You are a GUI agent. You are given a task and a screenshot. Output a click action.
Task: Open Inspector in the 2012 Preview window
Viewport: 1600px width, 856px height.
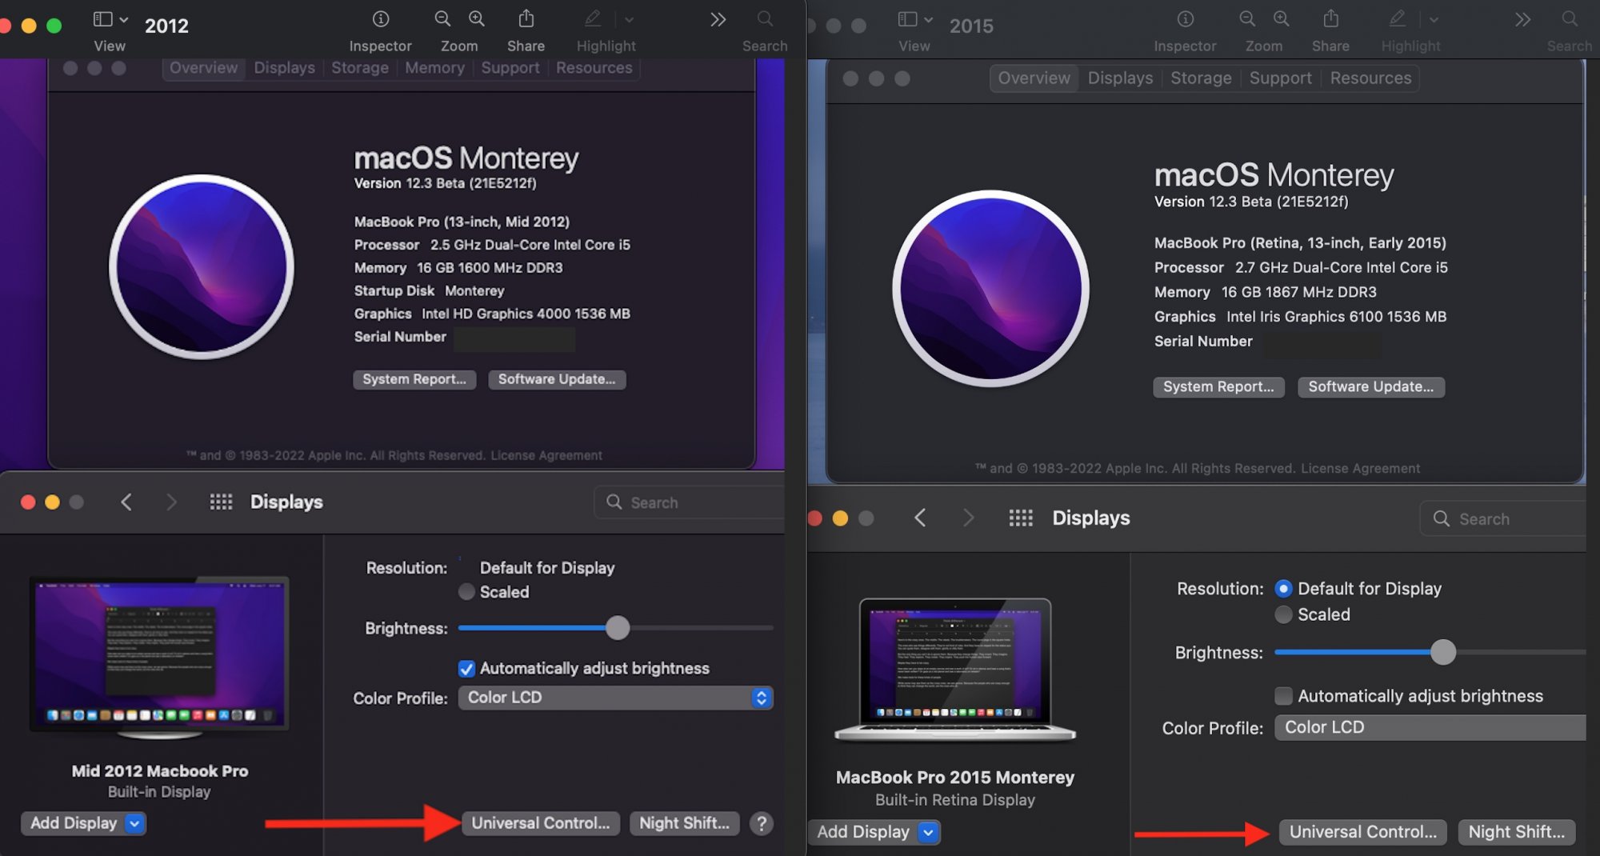pyautogui.click(x=381, y=19)
